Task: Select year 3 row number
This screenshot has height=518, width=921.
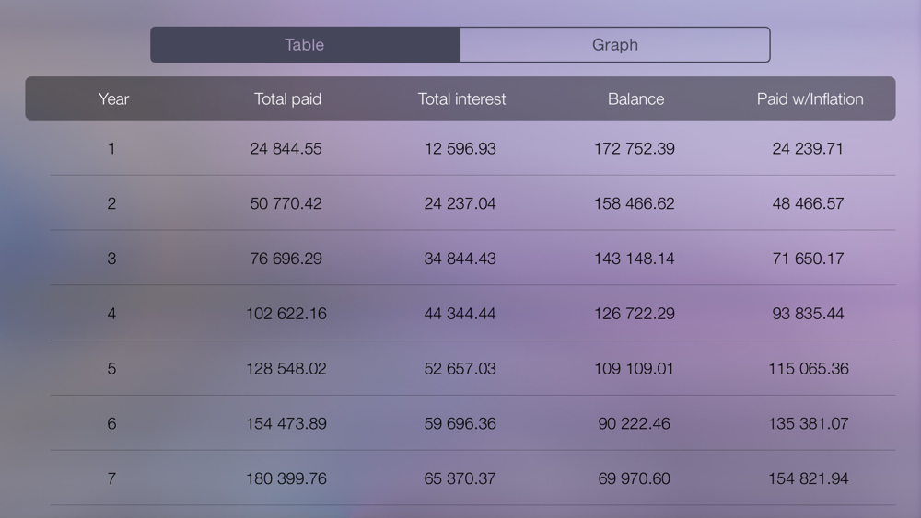Action: point(111,259)
